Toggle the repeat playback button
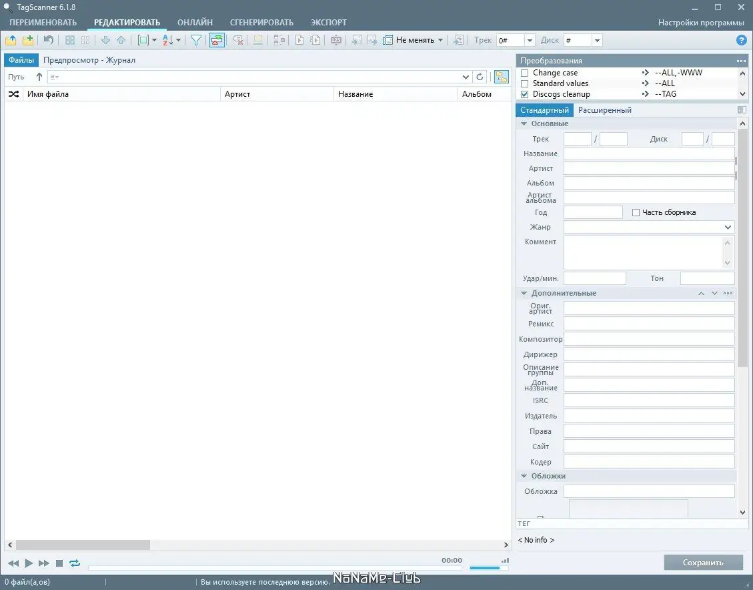 click(75, 563)
